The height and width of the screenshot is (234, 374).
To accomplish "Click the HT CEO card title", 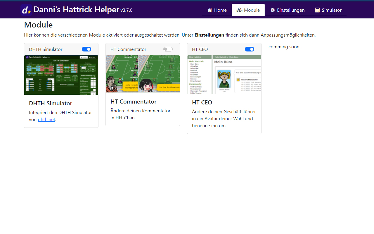I will point(202,102).
